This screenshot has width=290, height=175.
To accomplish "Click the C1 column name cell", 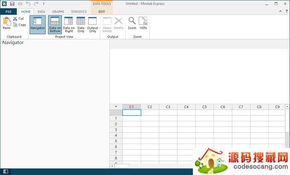I will (x=131, y=113).
